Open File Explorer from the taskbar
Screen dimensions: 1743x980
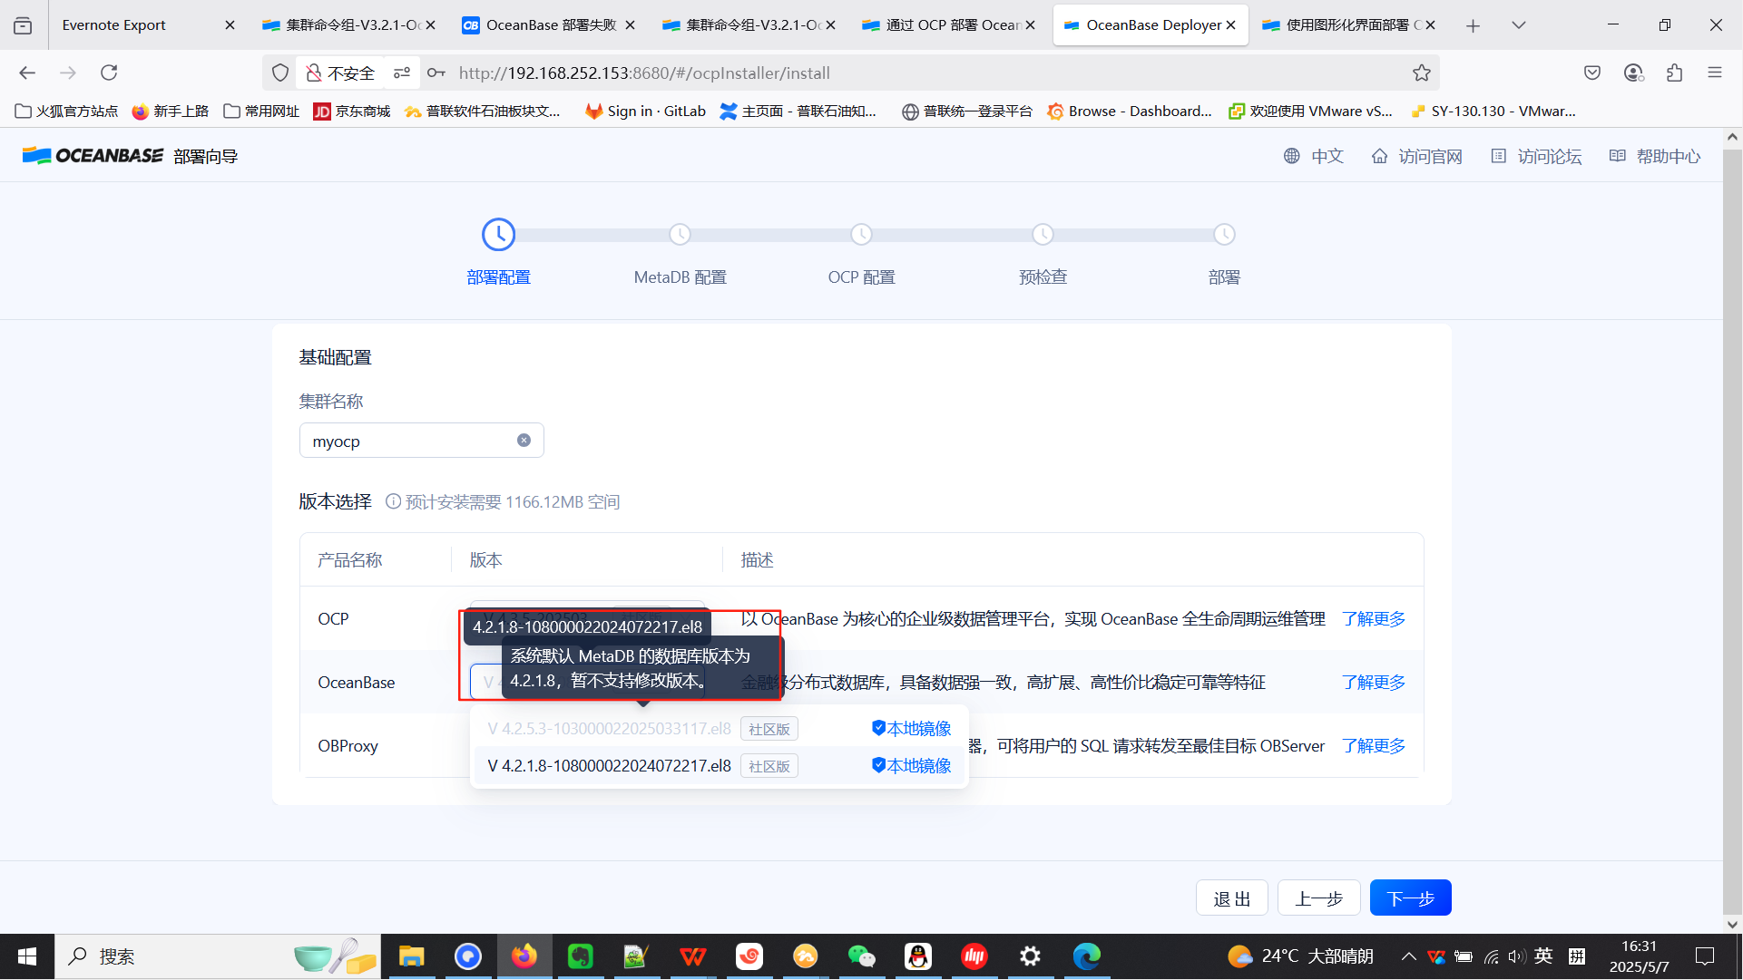(411, 956)
